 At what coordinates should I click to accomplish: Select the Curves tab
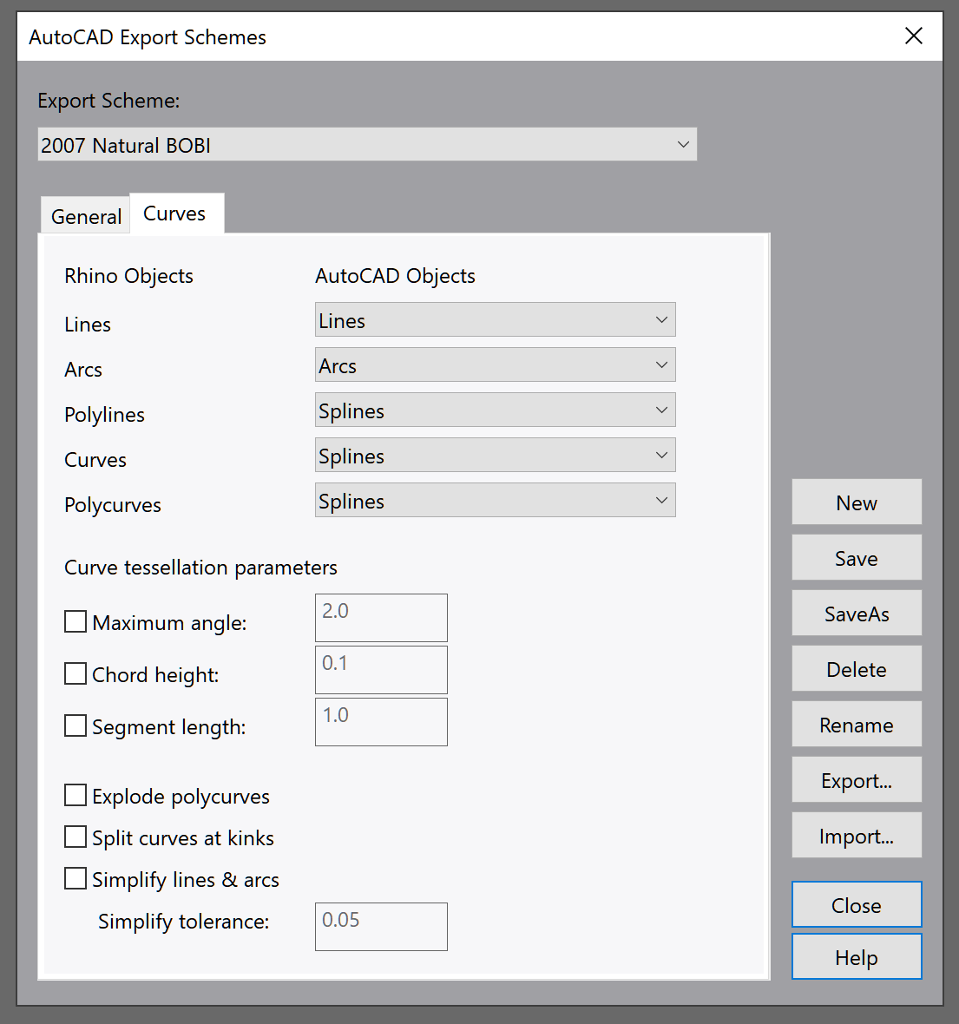pos(175,213)
